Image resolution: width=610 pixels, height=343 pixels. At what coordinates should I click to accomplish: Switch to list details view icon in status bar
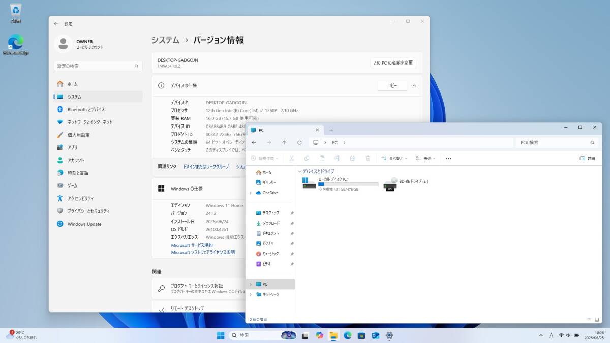click(x=589, y=320)
